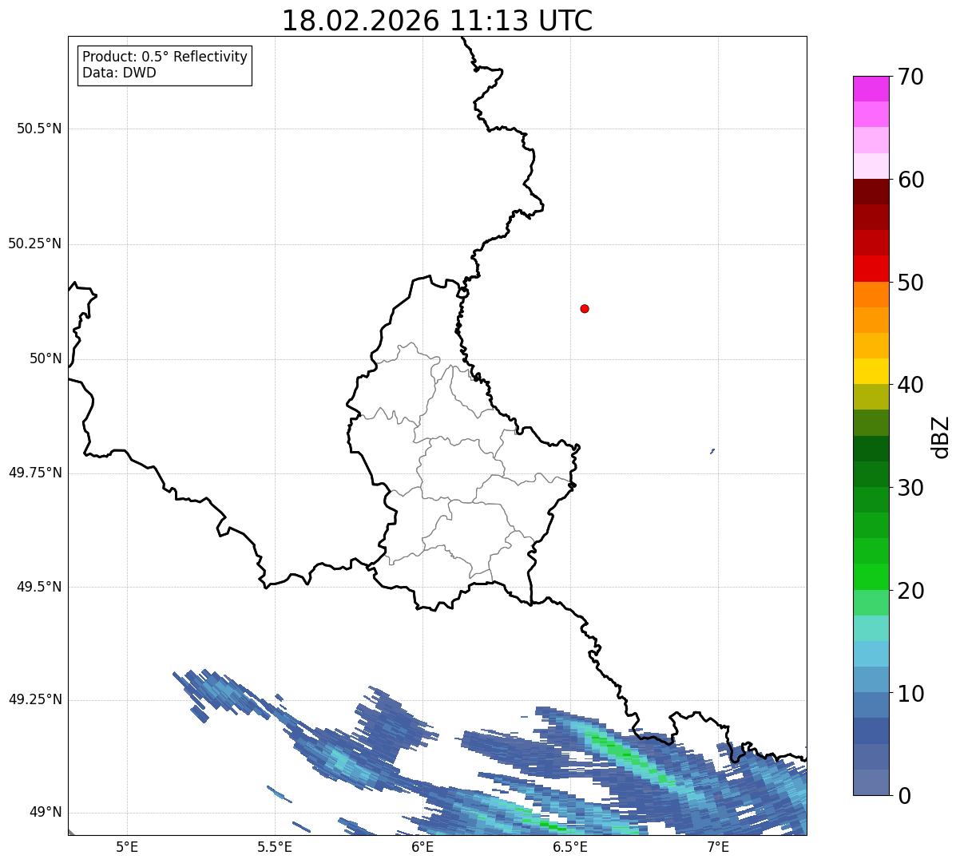Click "Product: 0.5° Reflectivity" text in legend box
Screen dimensions: 960x863
[165, 57]
